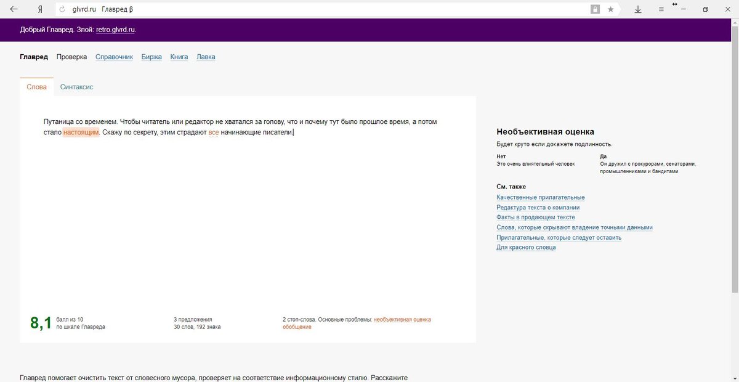Image resolution: width=739 pixels, height=382 pixels.
Task: Switch to the Слова tab
Action: click(36, 87)
